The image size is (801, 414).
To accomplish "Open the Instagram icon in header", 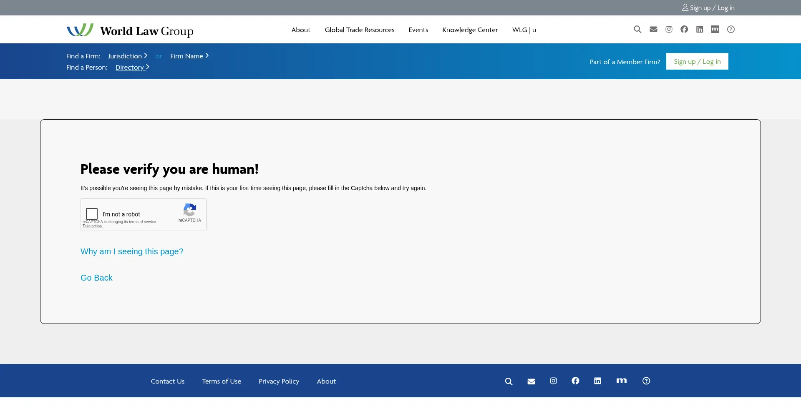I will [x=669, y=29].
